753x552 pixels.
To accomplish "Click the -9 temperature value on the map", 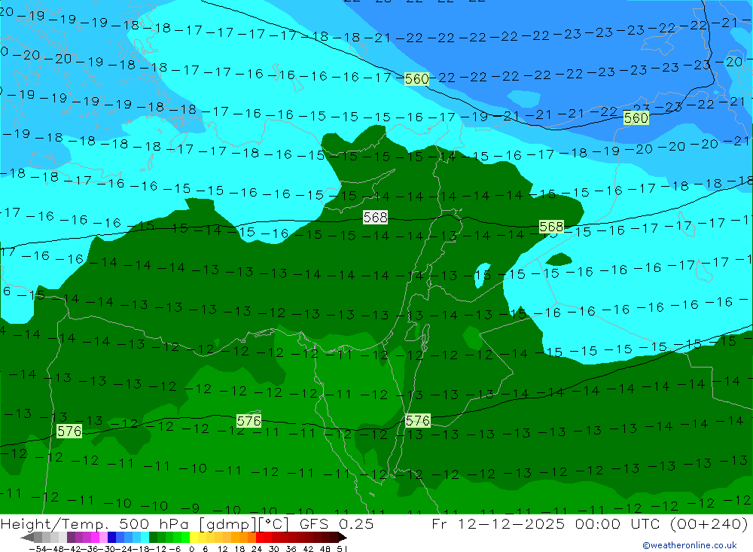I will [x=191, y=508].
